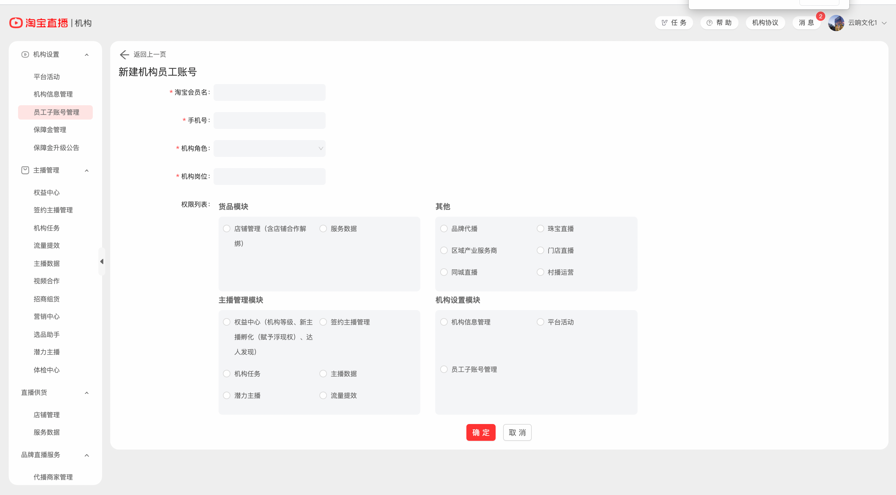Screen dimensions: 896x495
Task: Select 主播数据 permission radio
Action: pyautogui.click(x=323, y=374)
